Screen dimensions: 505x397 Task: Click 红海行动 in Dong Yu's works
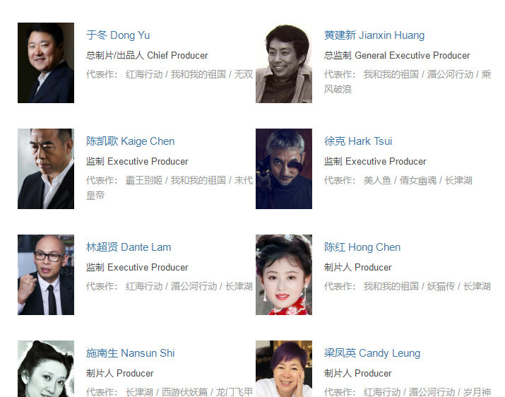coord(144,74)
